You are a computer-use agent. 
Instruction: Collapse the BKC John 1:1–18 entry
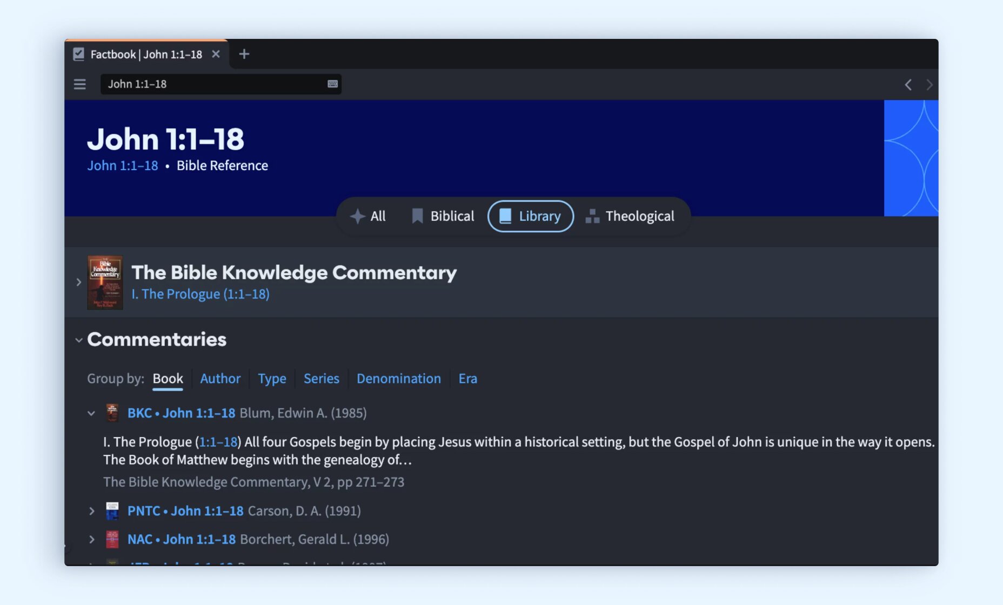coord(91,413)
